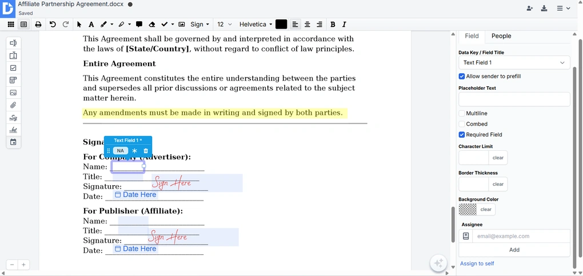Viewport: 583px width, 276px height.
Task: Uncheck the Required Field checkbox
Action: point(462,135)
